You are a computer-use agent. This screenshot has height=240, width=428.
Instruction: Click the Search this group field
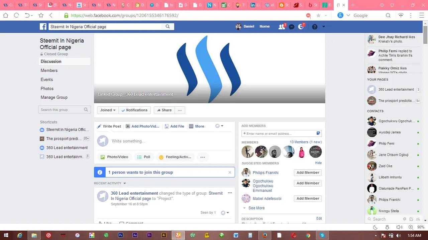tap(64, 110)
